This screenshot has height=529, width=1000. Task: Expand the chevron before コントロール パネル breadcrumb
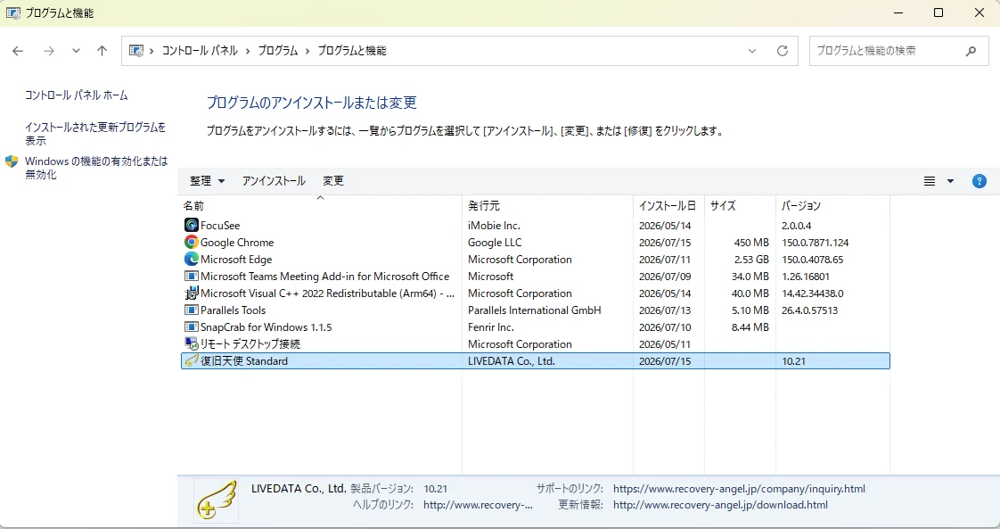tap(152, 51)
